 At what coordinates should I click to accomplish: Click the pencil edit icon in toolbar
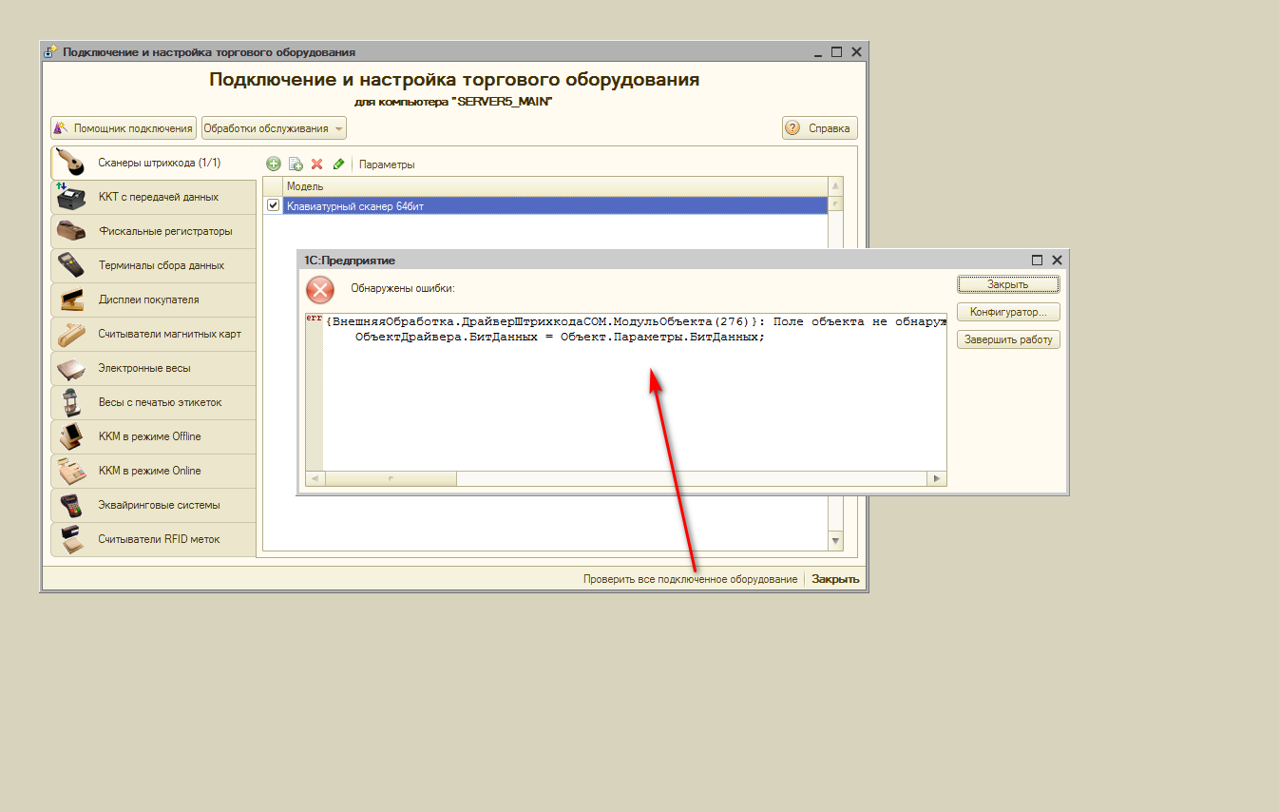coord(338,164)
